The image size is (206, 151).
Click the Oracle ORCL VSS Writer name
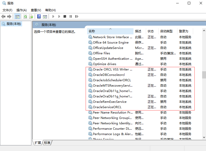[112, 69]
